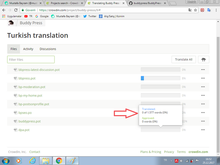
Task: Open more options for bpseo.po
Action: (x=203, y=112)
